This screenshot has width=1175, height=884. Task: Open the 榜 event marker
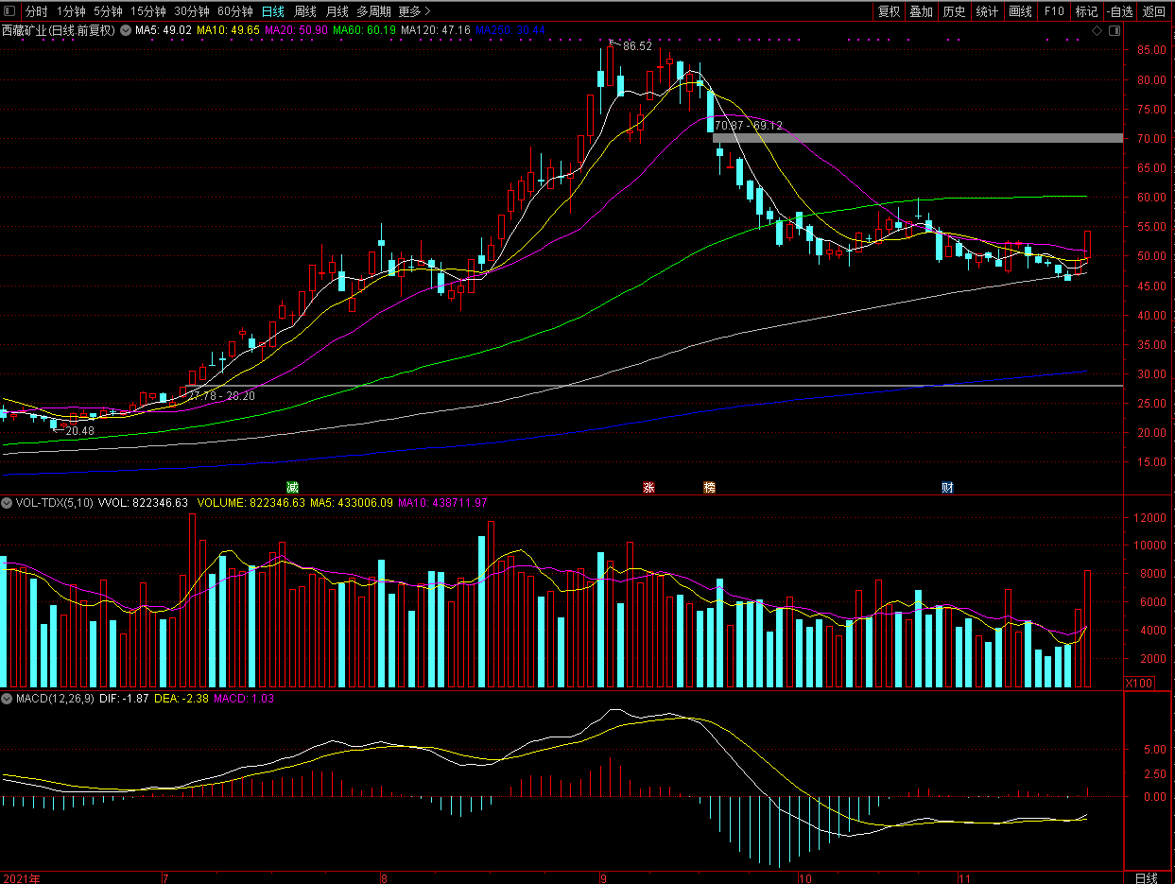pos(709,487)
